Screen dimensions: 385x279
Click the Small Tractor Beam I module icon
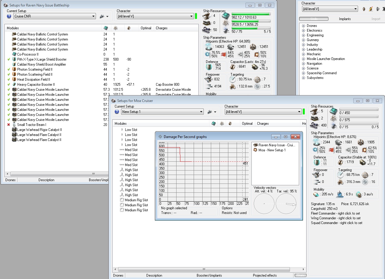pos(14,125)
